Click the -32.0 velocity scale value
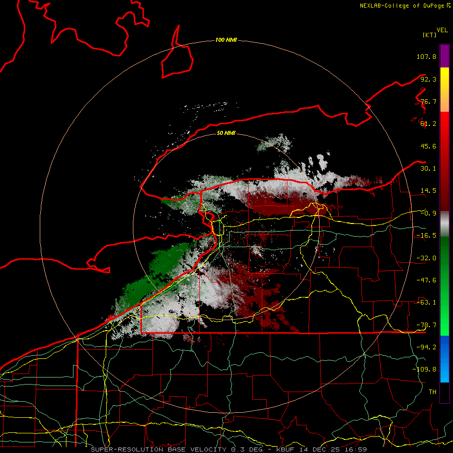 426,258
